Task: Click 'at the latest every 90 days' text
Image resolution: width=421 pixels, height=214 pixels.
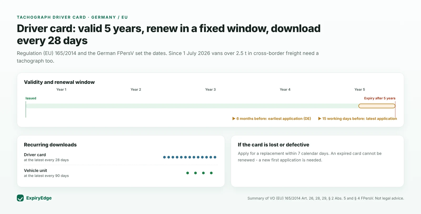Action: pos(46,176)
